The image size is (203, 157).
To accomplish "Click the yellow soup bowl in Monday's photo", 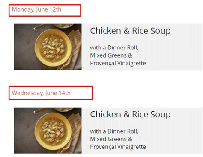I will (x=53, y=48).
